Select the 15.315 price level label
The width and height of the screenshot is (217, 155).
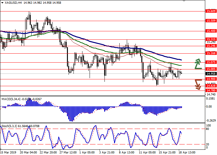click(211, 40)
